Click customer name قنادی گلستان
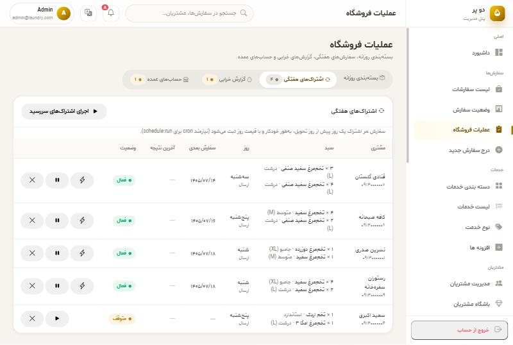This screenshot has height=345, width=513. (370, 177)
